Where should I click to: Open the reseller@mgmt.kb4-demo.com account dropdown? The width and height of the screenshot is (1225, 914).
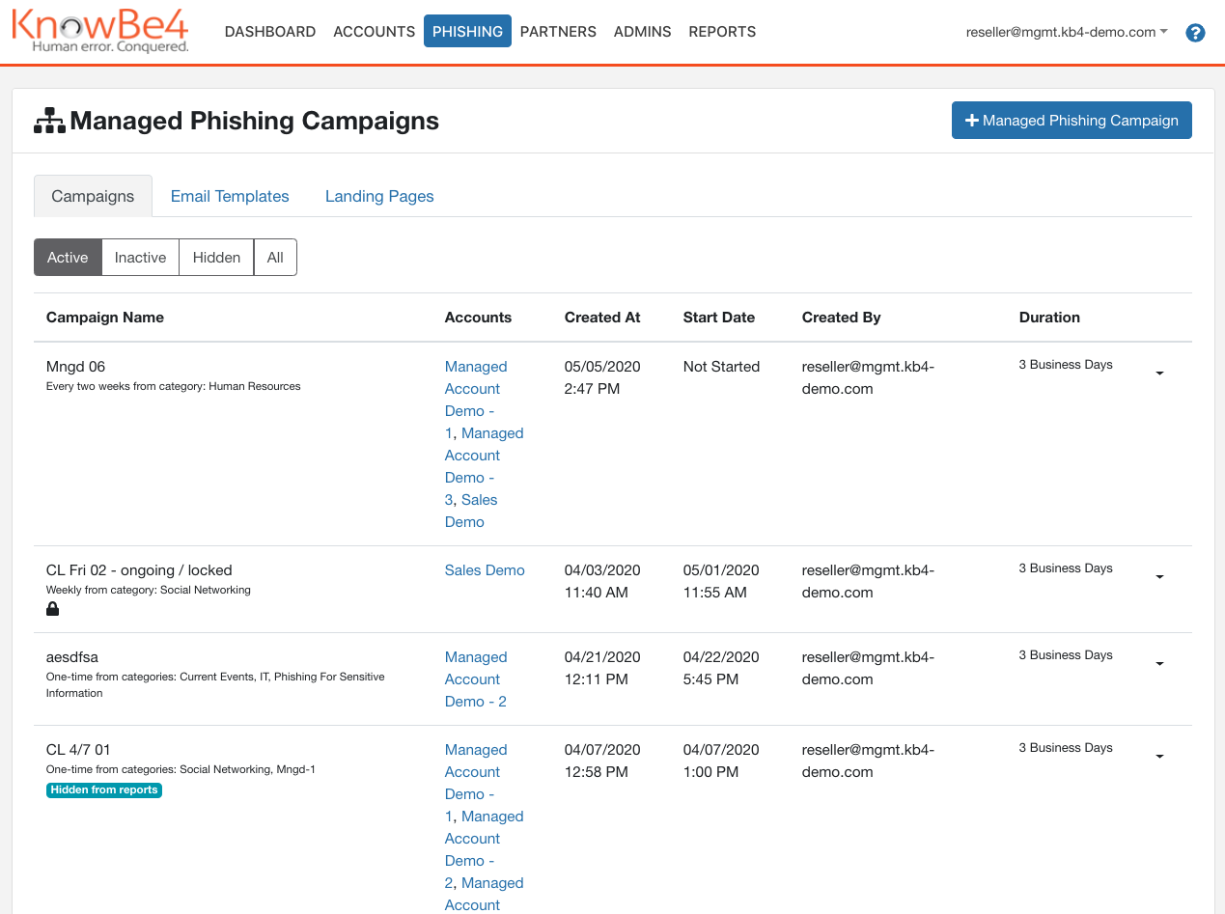1066,31
